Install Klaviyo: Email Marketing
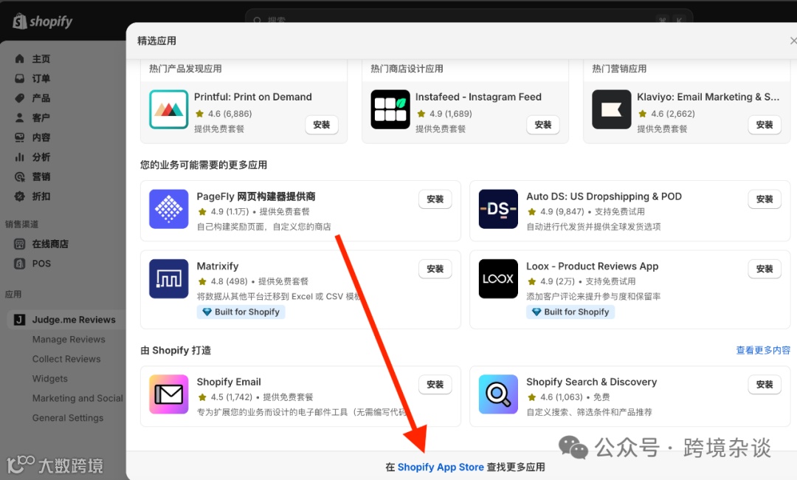This screenshot has width=797, height=480. coord(764,125)
